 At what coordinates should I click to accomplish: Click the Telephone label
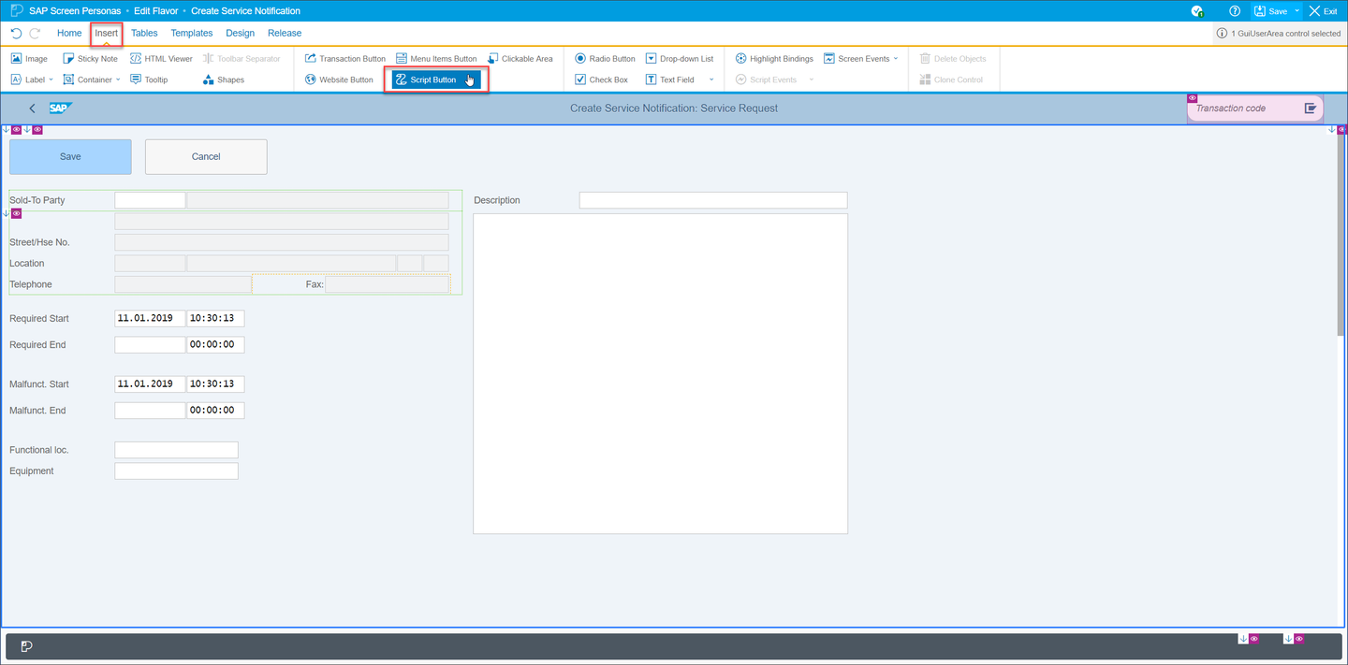click(31, 284)
